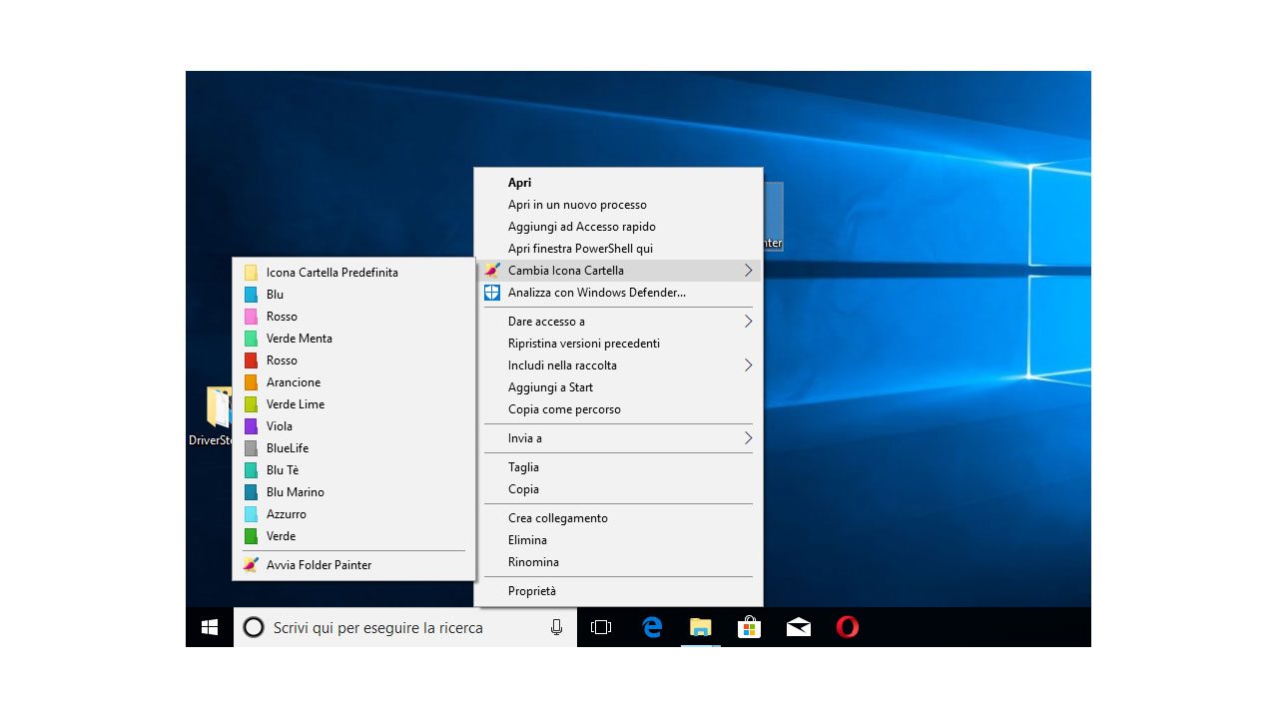This screenshot has height=719, width=1278.
Task: Choose Analizza con Windows Defender
Action: 596,293
